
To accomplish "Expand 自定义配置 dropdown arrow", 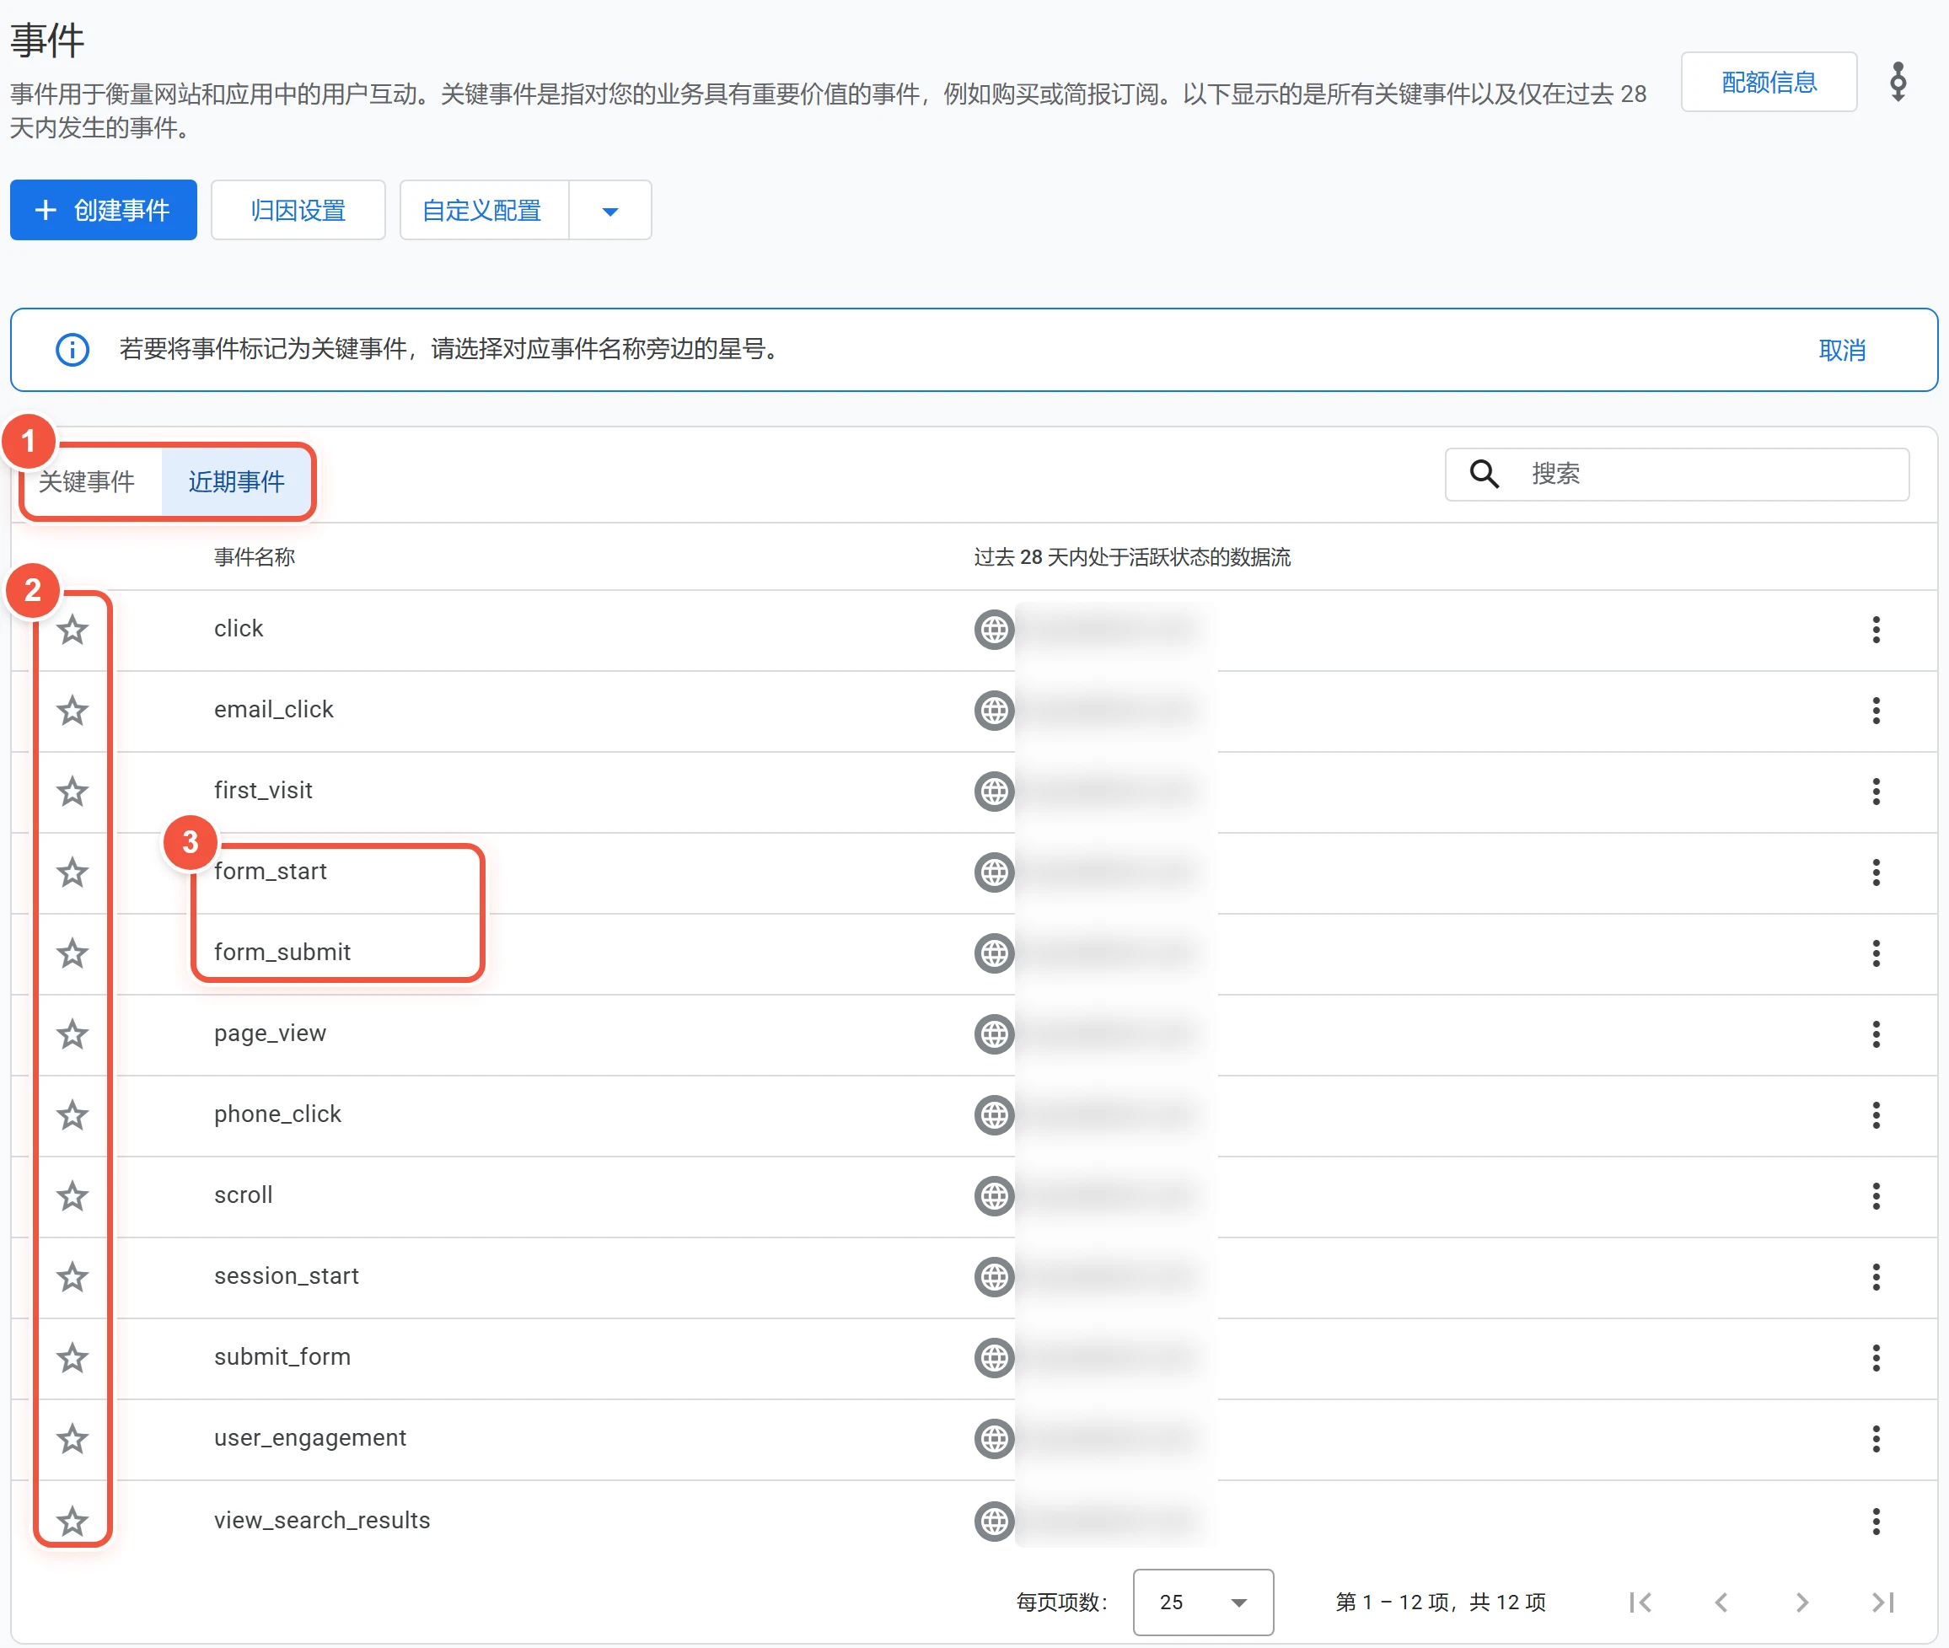I will click(610, 211).
